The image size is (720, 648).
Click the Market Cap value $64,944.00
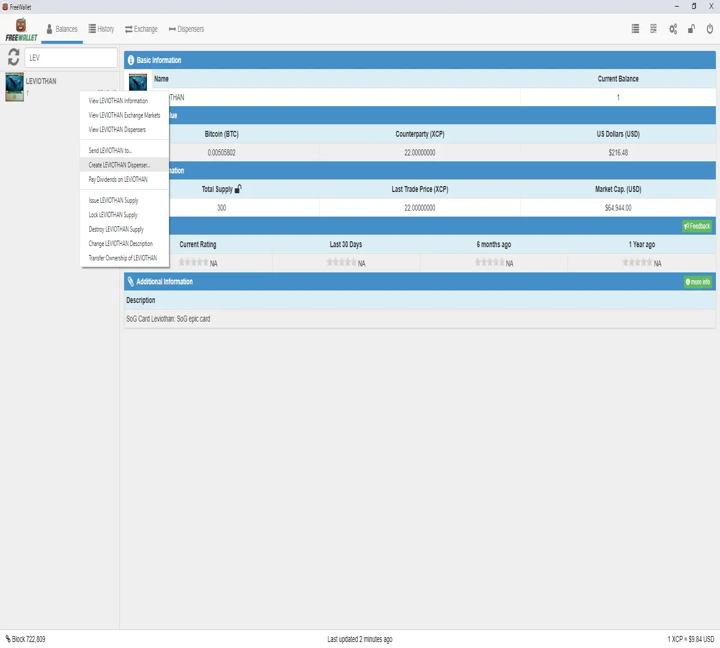[x=618, y=208]
